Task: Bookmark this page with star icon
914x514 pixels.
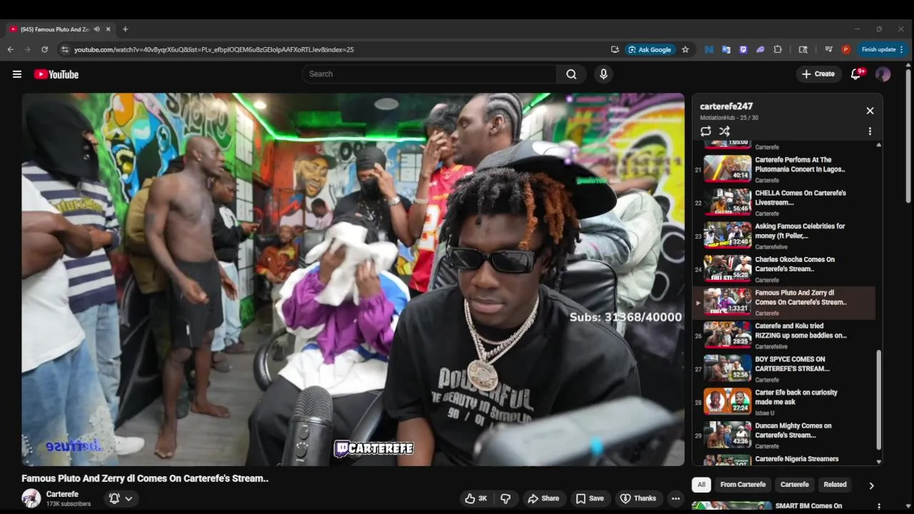Action: tap(685, 49)
